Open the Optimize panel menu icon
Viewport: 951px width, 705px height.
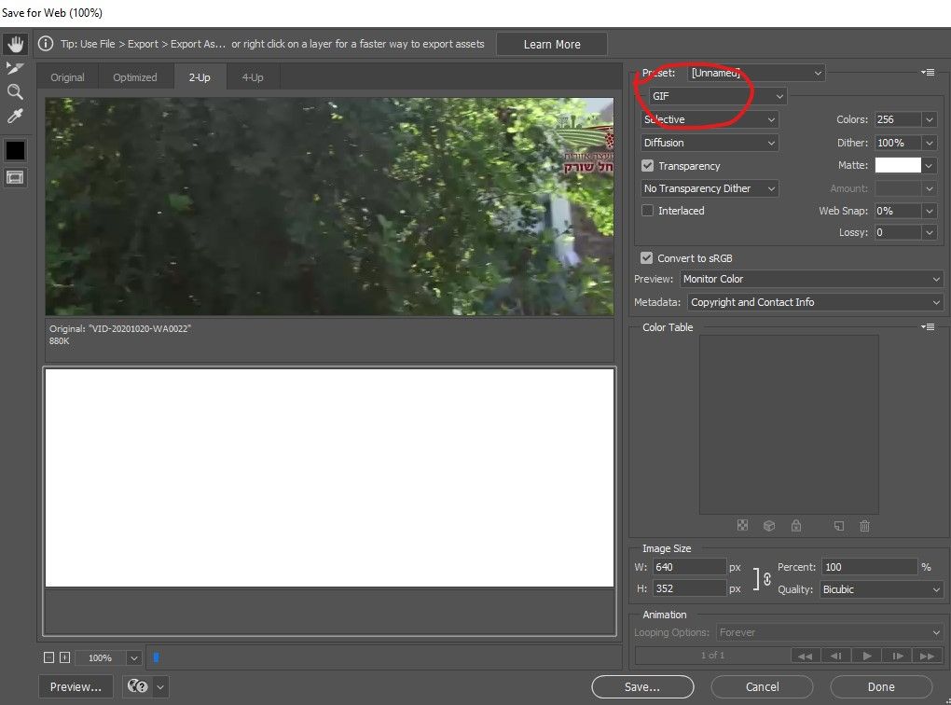928,72
